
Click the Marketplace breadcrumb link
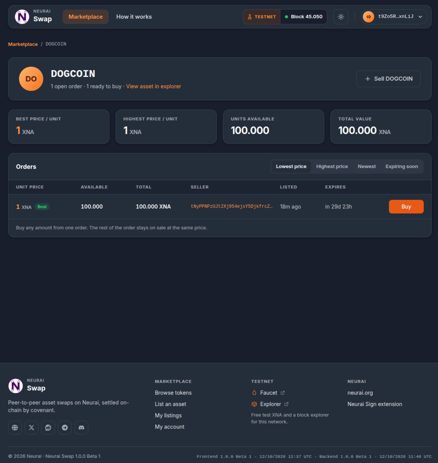23,44
